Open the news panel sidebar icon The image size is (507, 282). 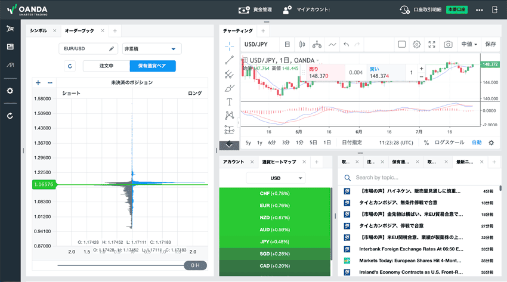[x=10, y=47]
